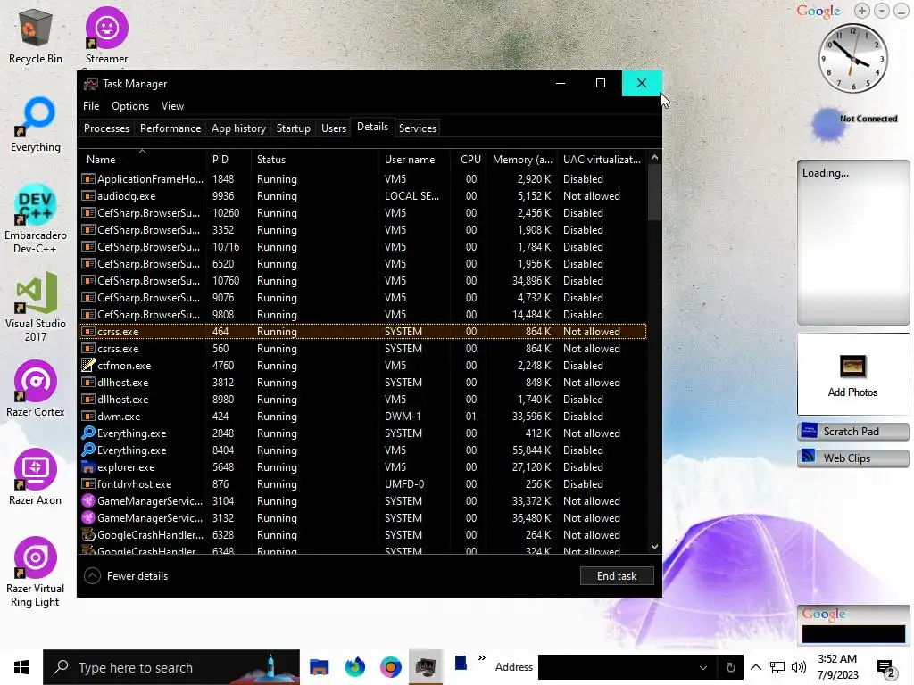The width and height of the screenshot is (914, 685).
Task: Sort by the Name column header
Action: pos(143,159)
